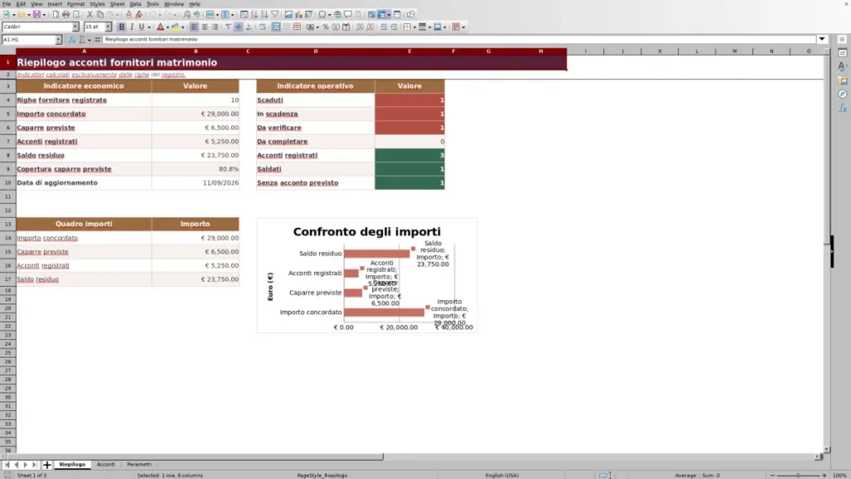
Task: Click the Cut scissors icon
Action: tap(90, 14)
